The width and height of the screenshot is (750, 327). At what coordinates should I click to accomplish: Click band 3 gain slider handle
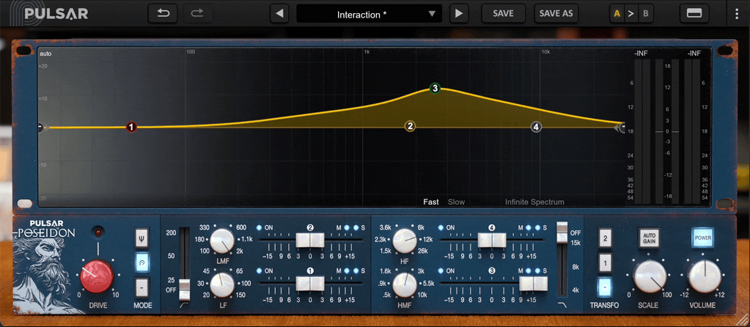point(533,284)
